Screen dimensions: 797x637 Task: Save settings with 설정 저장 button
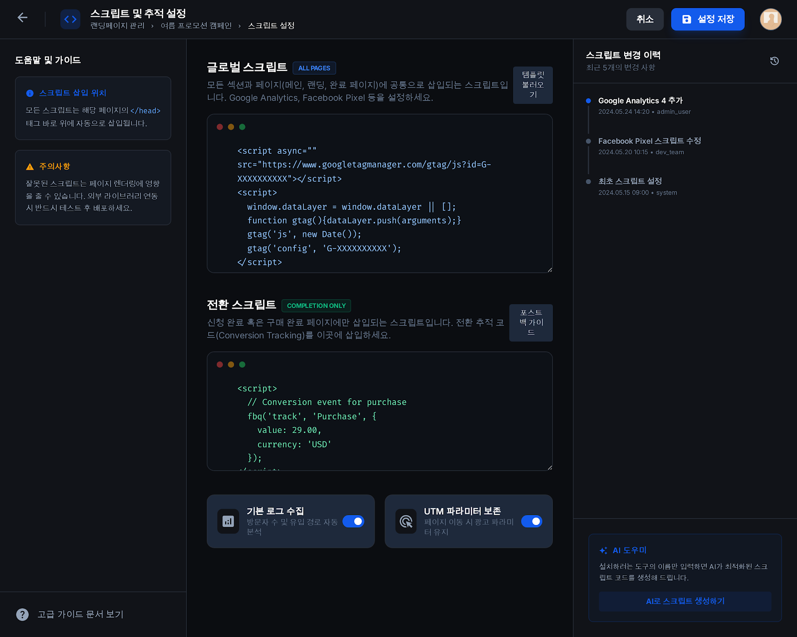point(707,19)
